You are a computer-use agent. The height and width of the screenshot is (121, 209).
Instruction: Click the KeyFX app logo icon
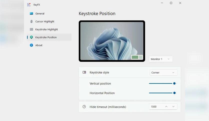[29, 5]
